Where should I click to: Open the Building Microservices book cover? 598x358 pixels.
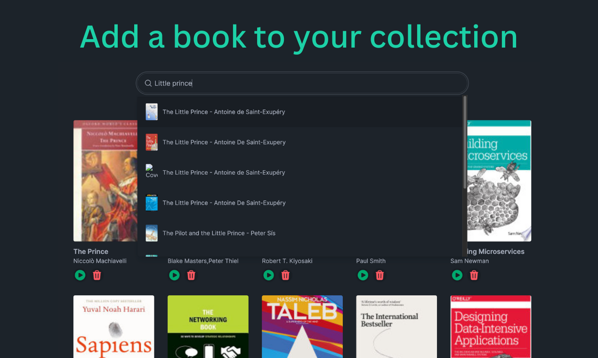tap(498, 181)
